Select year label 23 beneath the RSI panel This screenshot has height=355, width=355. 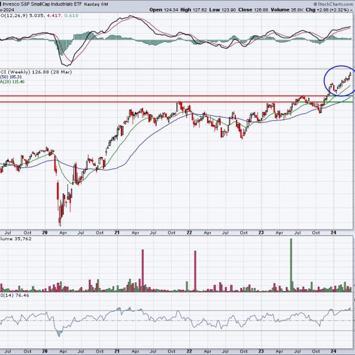pos(261,351)
